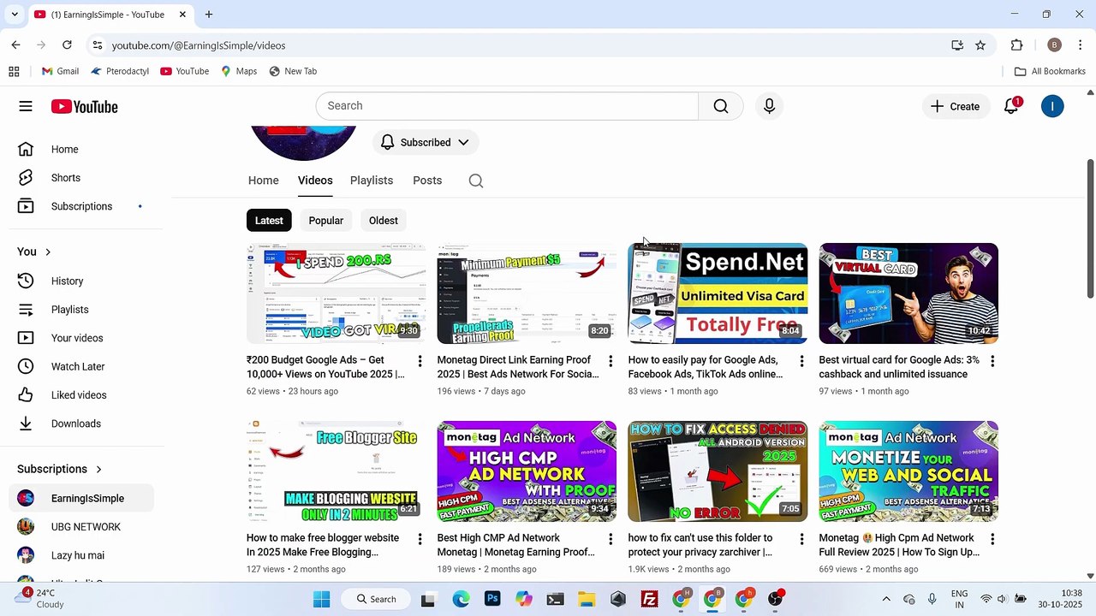Show hidden system tray icons
The width and height of the screenshot is (1096, 616).
pos(886,599)
